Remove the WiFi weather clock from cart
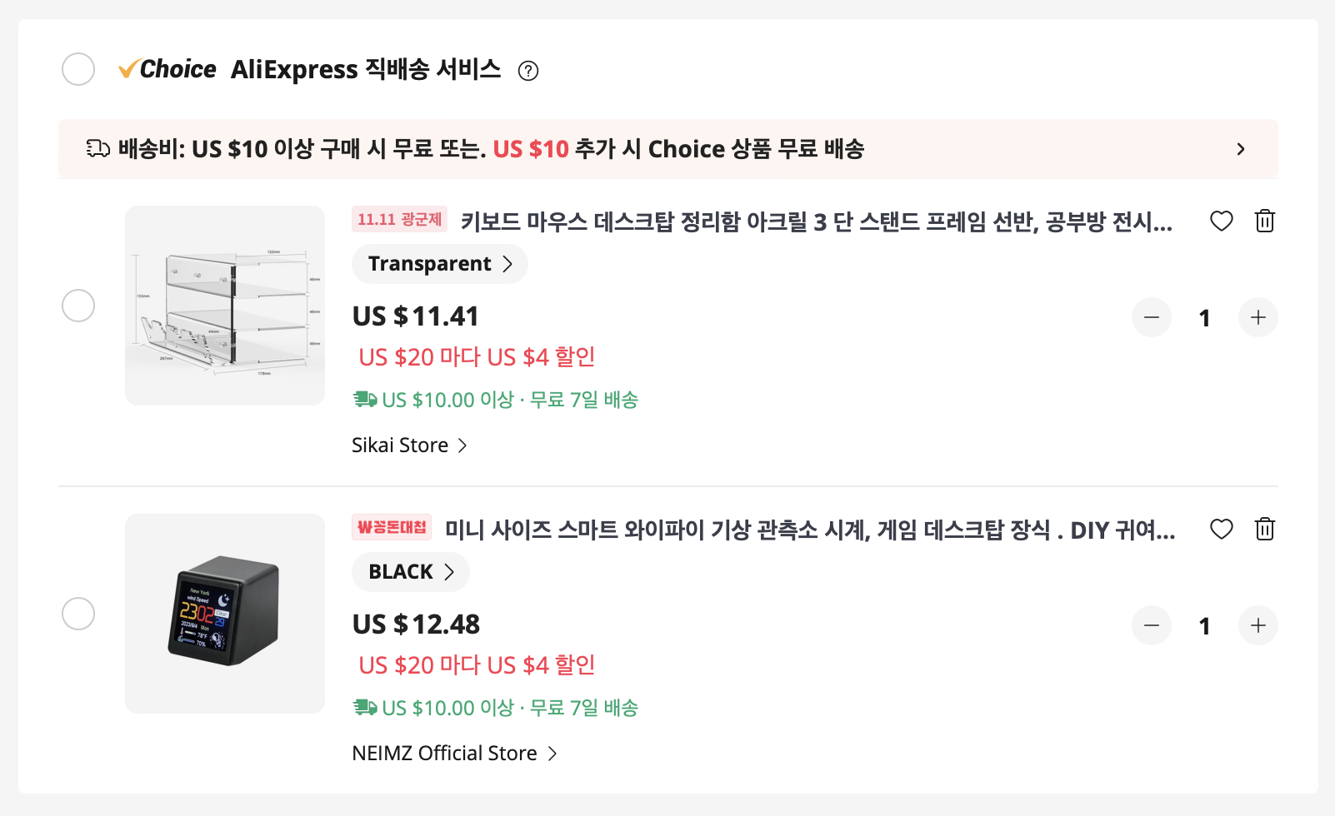 point(1264,529)
